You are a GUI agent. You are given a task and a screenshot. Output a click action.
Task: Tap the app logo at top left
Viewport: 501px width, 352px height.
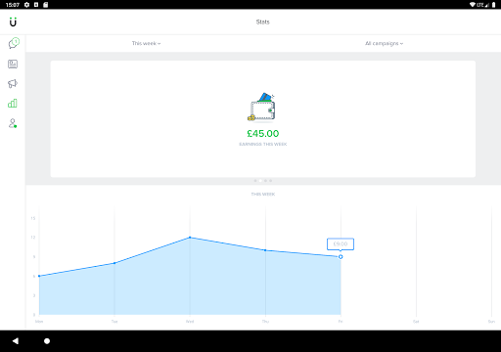point(13,22)
